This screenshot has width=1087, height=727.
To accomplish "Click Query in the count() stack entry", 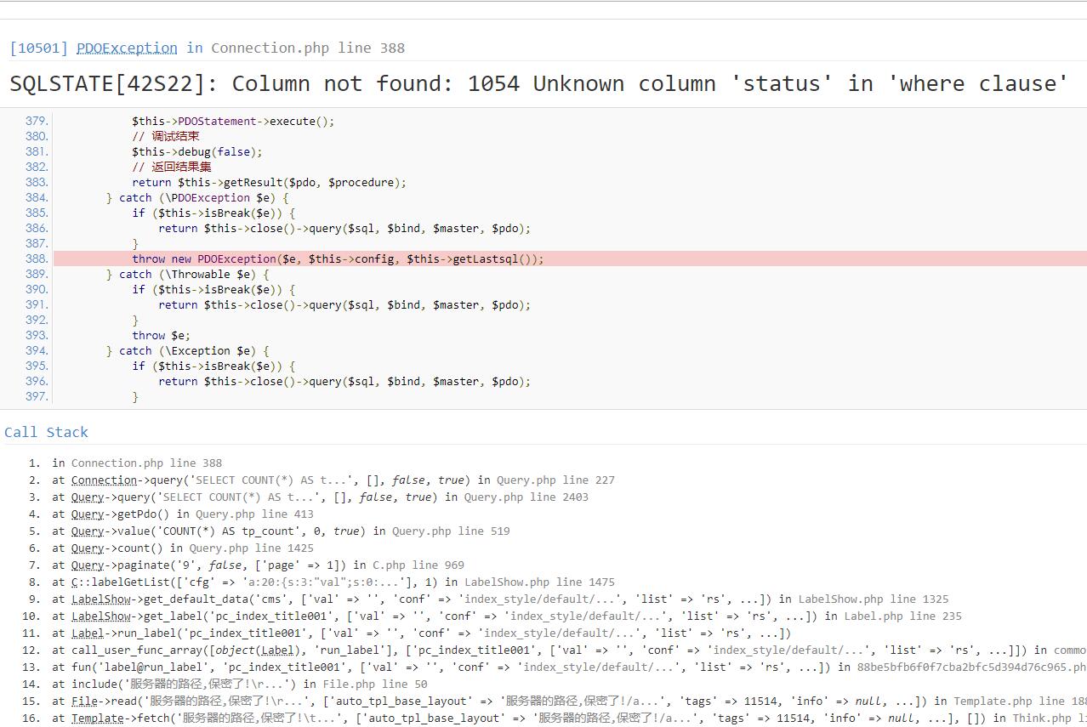I will [88, 548].
